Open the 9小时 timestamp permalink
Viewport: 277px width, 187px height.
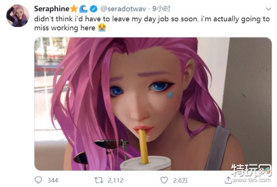tap(161, 9)
